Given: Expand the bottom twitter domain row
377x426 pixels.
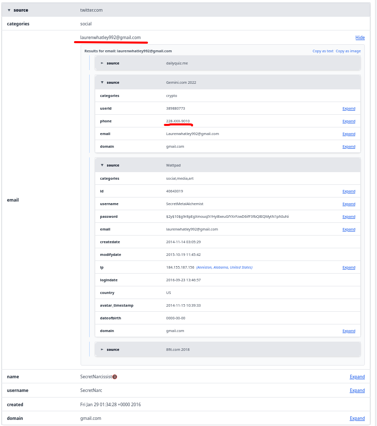Looking at the screenshot, I should [357, 418].
